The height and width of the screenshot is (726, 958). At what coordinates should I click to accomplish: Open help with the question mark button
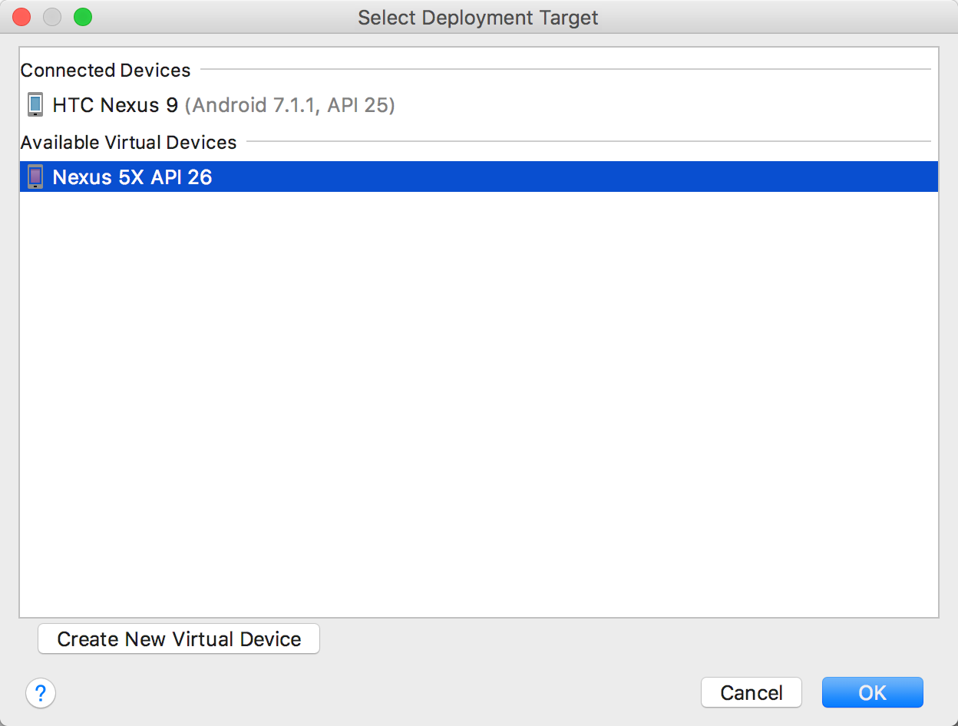coord(41,693)
